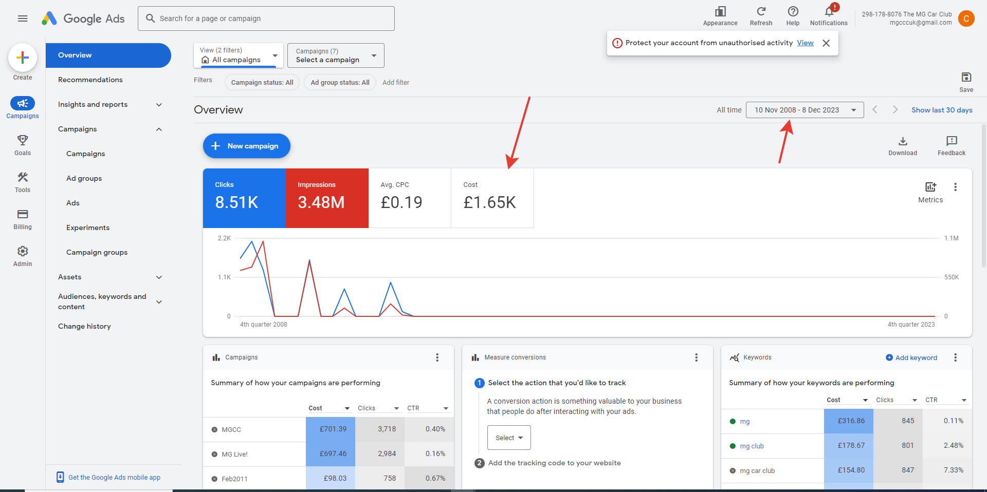This screenshot has height=492, width=987.
Task: Open Campaigns card more options
Action: [x=437, y=357]
